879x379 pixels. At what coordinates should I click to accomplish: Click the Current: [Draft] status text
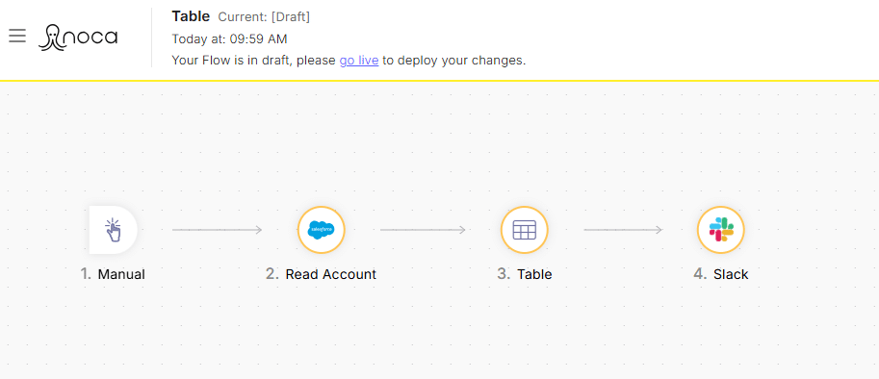pos(264,16)
